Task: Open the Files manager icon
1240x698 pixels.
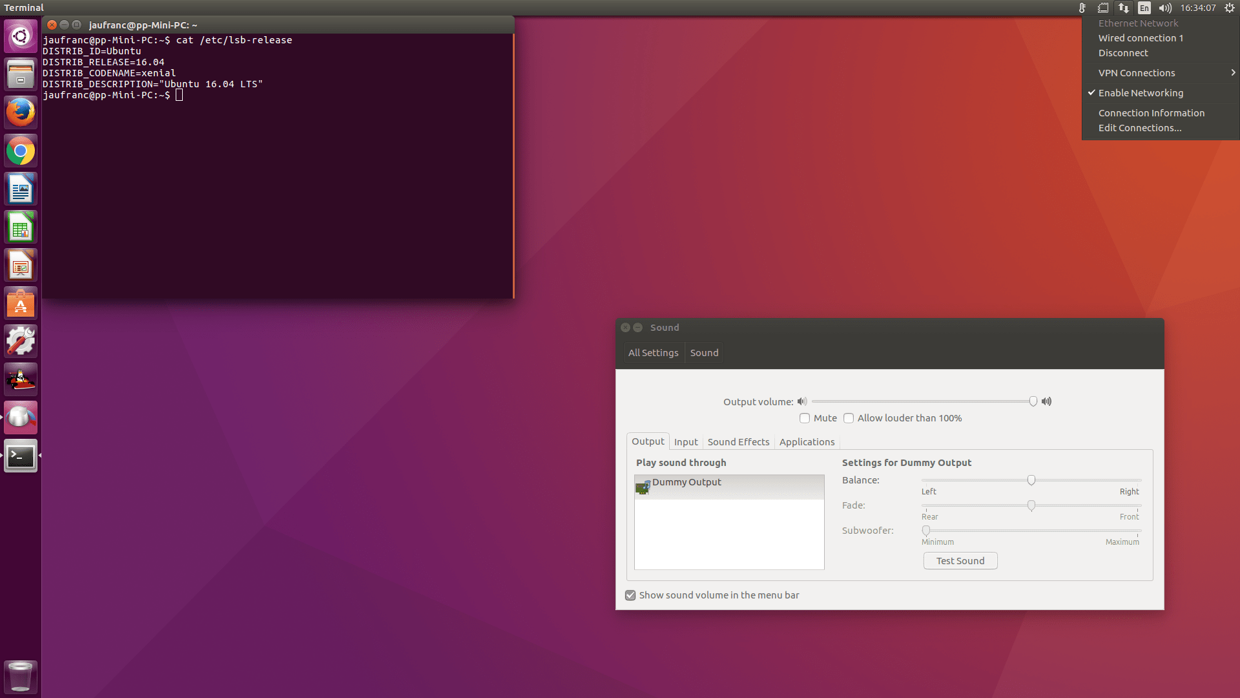Action: tap(21, 74)
